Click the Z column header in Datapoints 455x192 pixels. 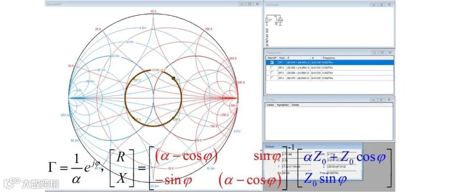pyautogui.click(x=298, y=58)
